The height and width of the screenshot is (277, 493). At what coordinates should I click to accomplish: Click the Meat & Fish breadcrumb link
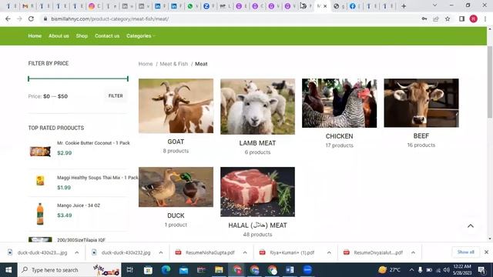tap(174, 64)
